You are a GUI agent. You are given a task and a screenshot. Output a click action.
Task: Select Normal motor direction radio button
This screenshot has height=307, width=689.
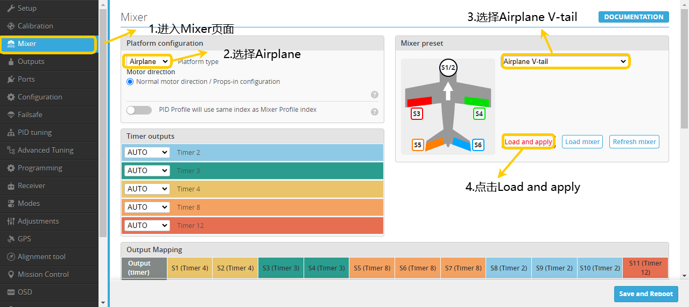(130, 82)
